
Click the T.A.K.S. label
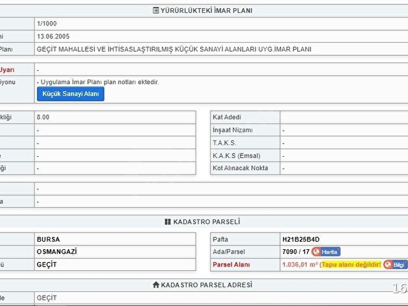224,143
